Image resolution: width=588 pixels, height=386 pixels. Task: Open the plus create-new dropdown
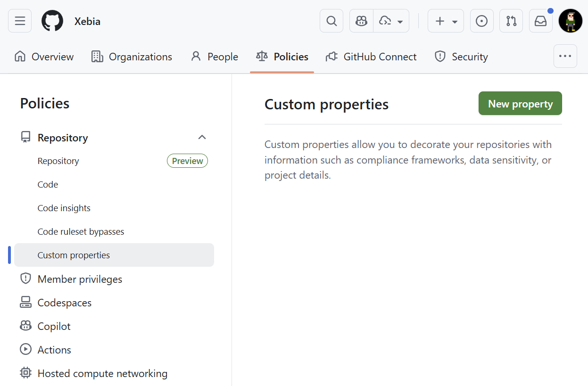(x=446, y=21)
